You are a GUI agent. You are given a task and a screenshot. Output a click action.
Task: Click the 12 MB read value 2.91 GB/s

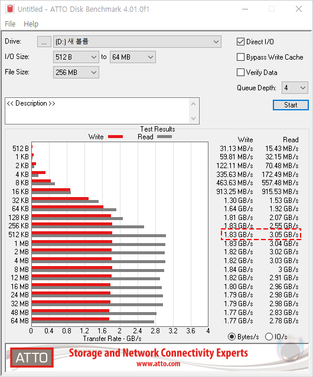284,278
